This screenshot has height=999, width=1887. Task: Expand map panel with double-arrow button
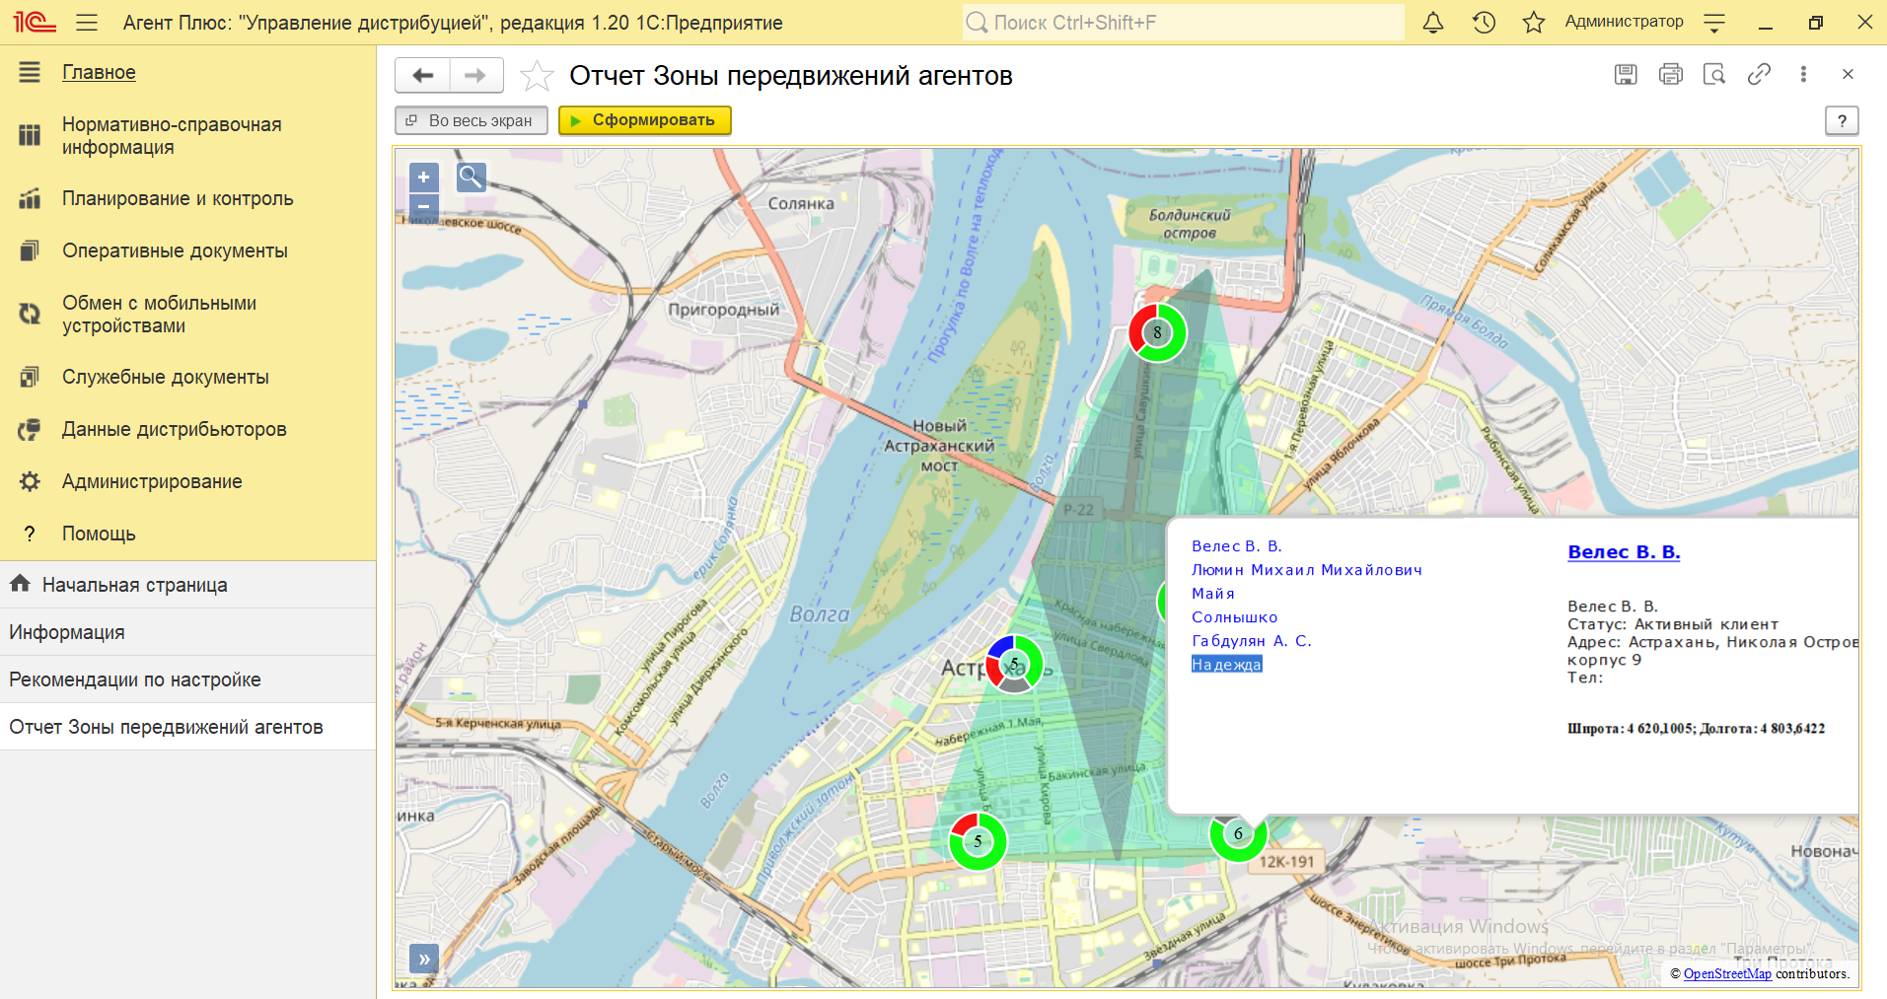point(423,959)
